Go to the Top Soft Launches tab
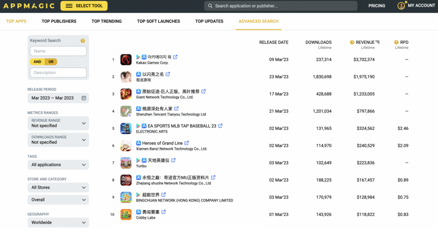Viewport: 438px width, 229px height. 158,21
